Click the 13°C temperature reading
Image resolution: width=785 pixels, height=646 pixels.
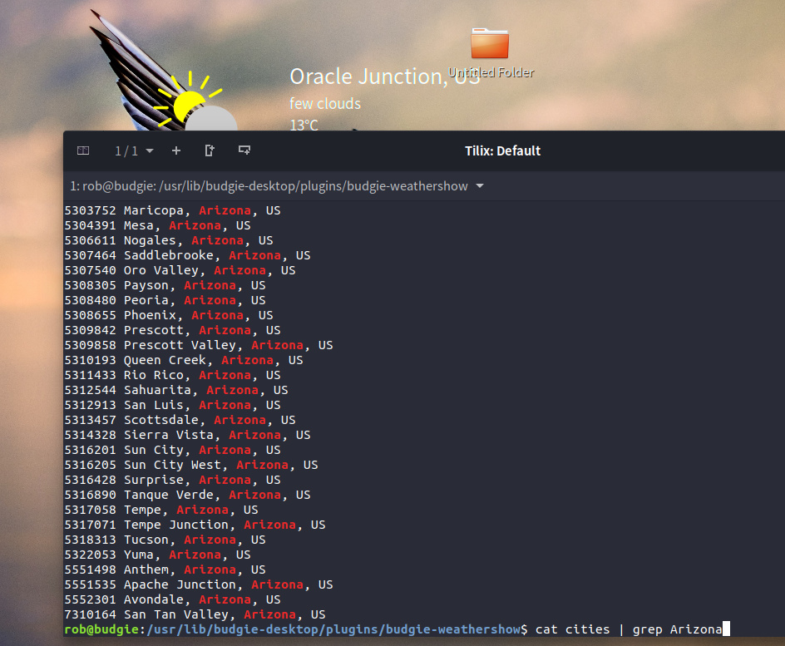point(304,125)
